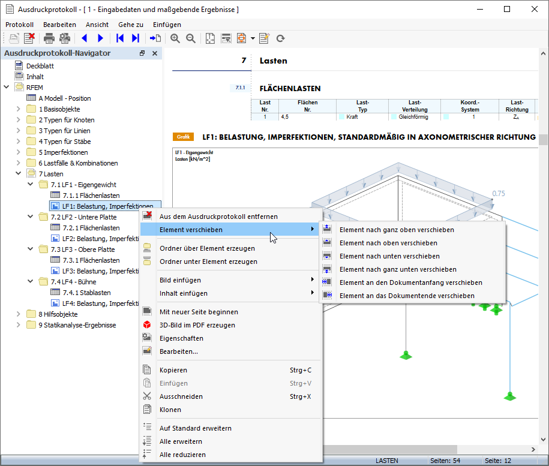This screenshot has height=466, width=549.
Task: Open the Bearbeiten menu
Action: tap(59, 25)
